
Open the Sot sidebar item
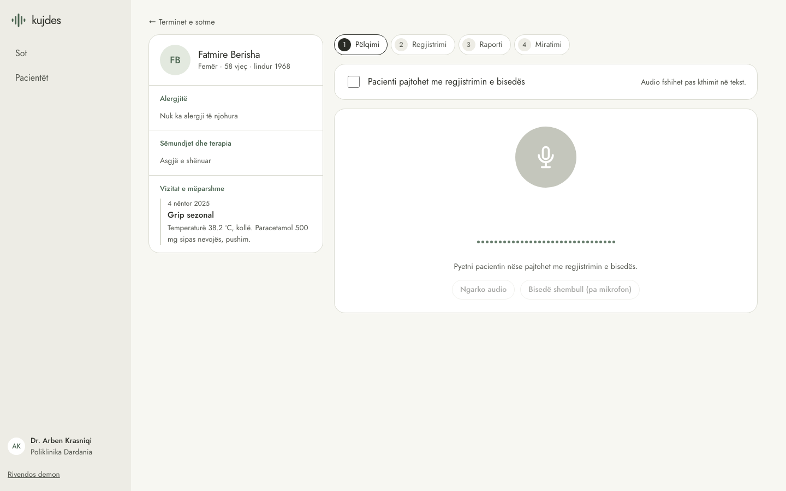65,53
